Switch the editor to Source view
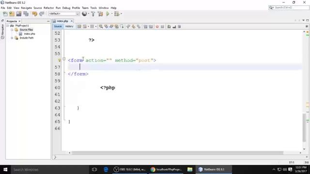This screenshot has height=174, width=310. coord(58,27)
